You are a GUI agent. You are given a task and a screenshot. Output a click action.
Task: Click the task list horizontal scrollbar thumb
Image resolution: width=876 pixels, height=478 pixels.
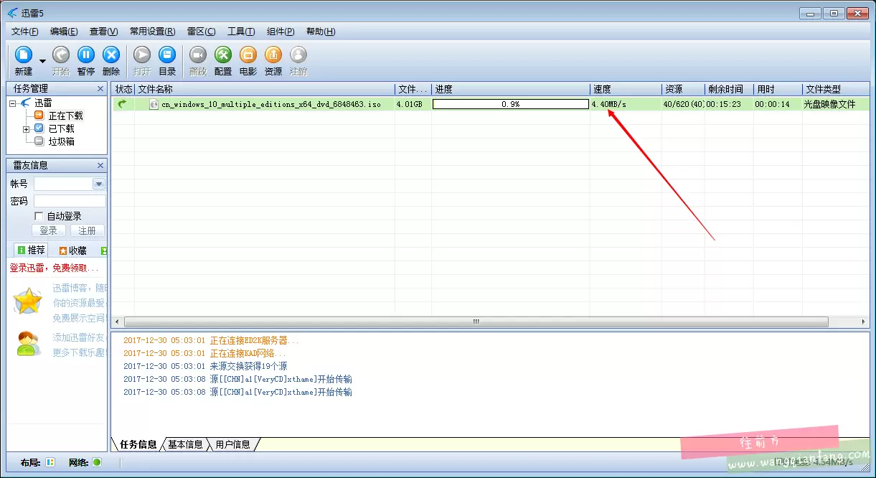(476, 322)
